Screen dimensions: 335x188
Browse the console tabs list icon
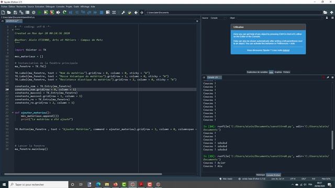pos(204,77)
